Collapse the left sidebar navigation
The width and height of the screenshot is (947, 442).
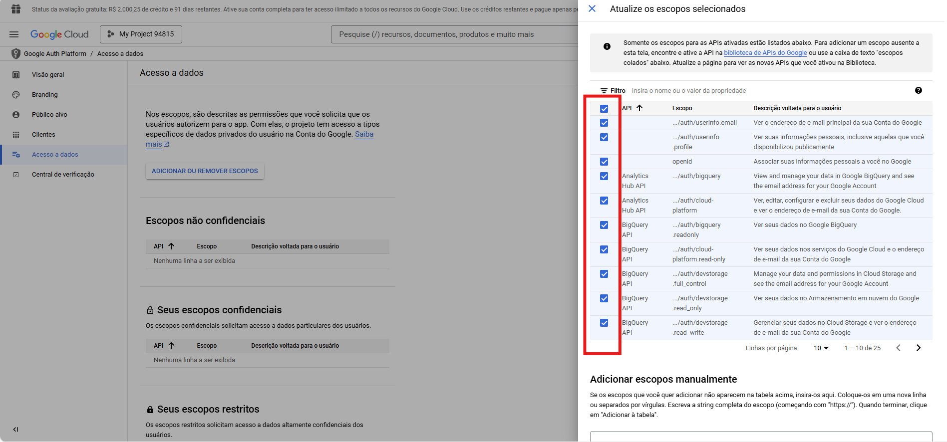coord(15,429)
